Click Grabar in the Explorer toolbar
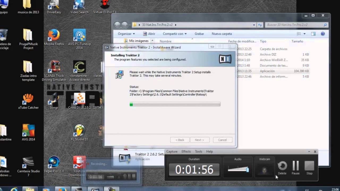340x191 pixels. (199, 34)
